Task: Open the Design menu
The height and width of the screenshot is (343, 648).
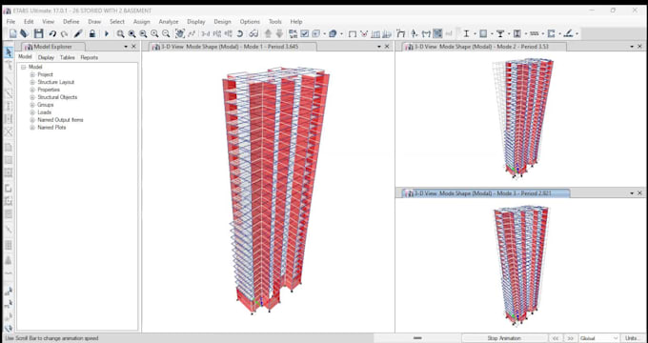Action: click(x=222, y=22)
